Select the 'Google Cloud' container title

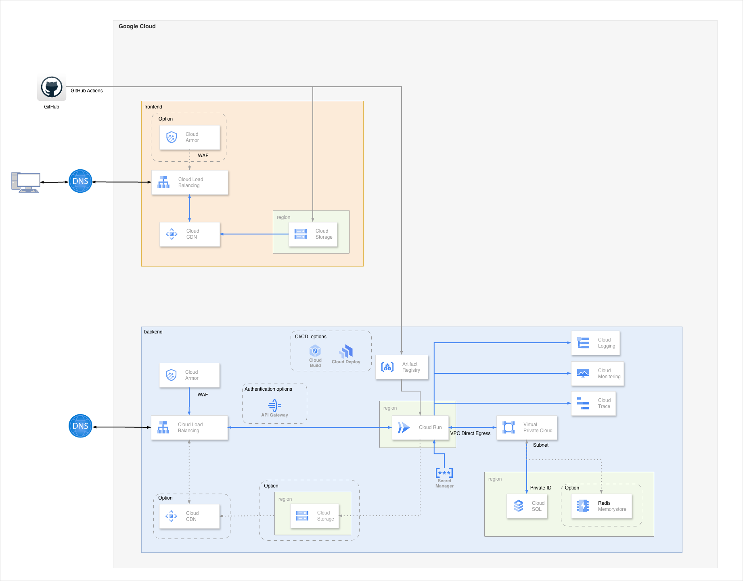coord(137,26)
